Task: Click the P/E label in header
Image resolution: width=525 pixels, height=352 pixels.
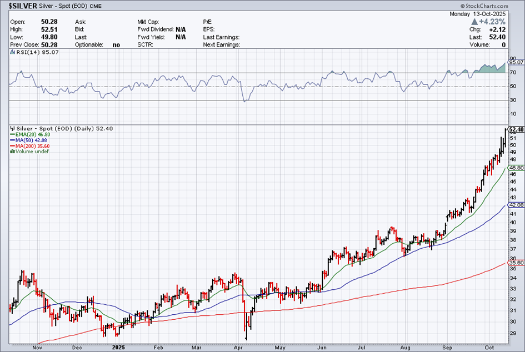Action: coord(208,22)
